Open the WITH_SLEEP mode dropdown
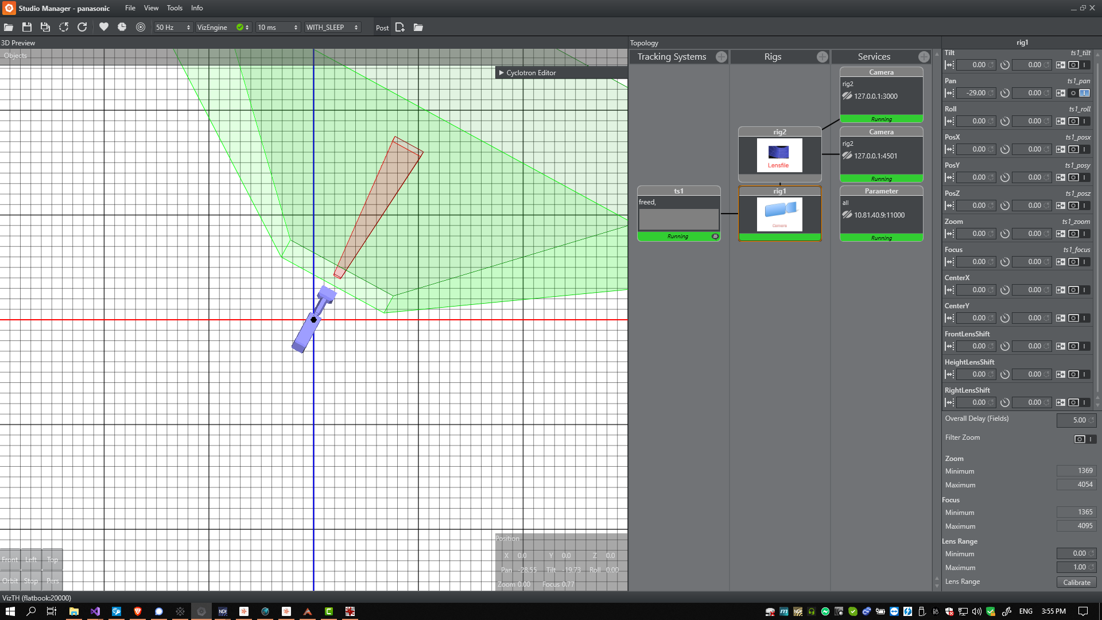1102x620 pixels. (332, 28)
